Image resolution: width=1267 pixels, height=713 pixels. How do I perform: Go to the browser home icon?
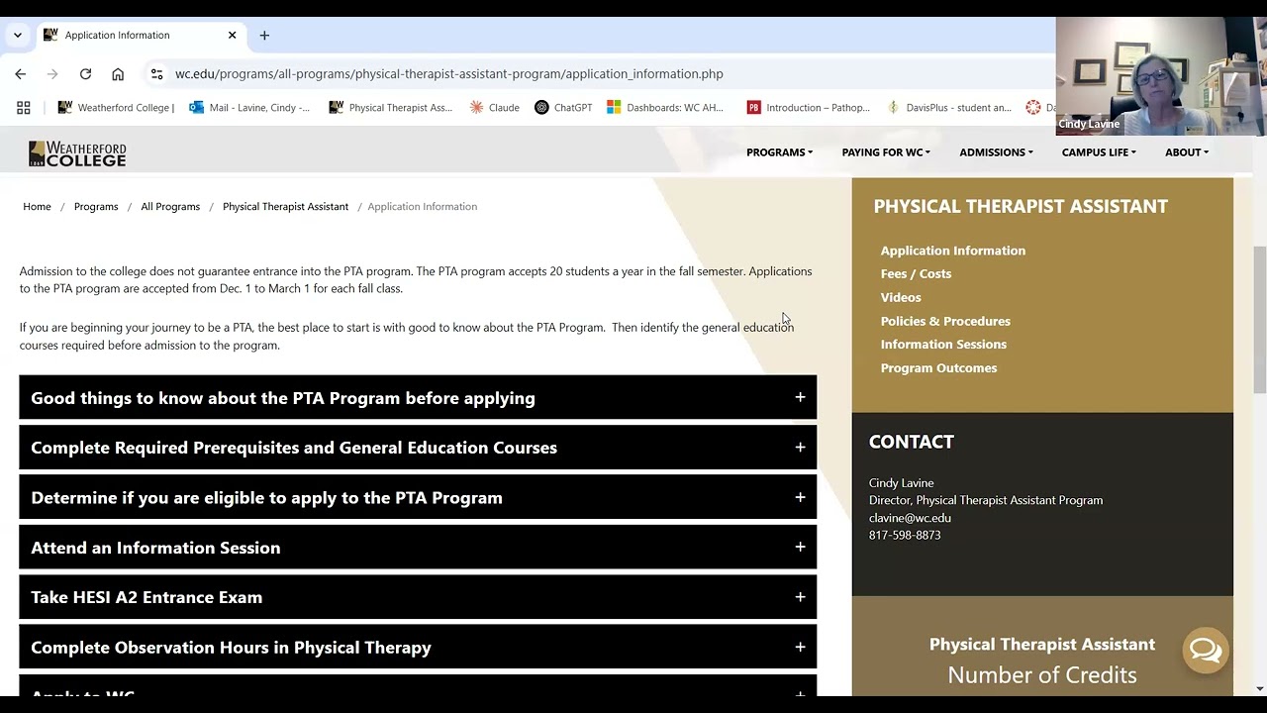(118, 74)
